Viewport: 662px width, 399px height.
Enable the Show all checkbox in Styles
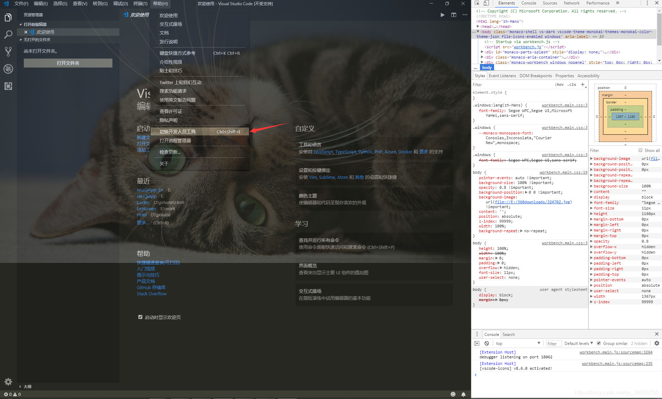pos(641,150)
